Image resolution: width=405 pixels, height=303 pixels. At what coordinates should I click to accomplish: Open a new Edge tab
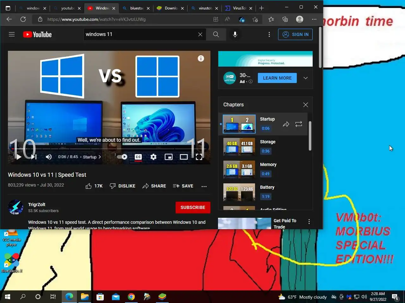tap(261, 8)
